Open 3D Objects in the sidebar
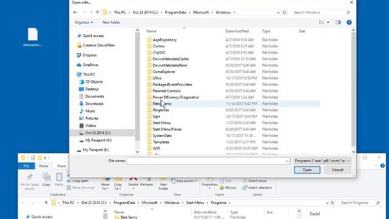The width and height of the screenshot is (389, 219). pos(91,82)
